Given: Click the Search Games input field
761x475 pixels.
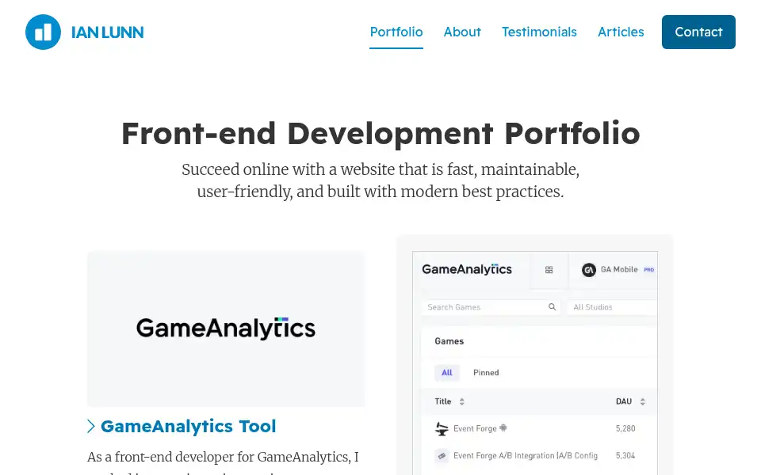Looking at the screenshot, I should click(x=491, y=307).
